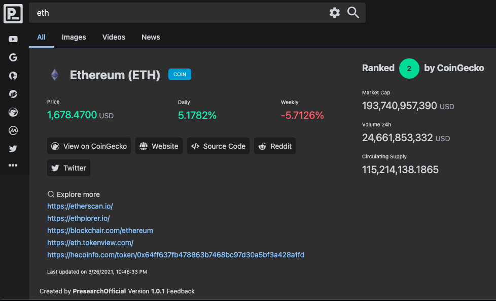The height and width of the screenshot is (301, 496).
Task: Open the CoinGecko sidebar shortcut
Action: point(13,112)
